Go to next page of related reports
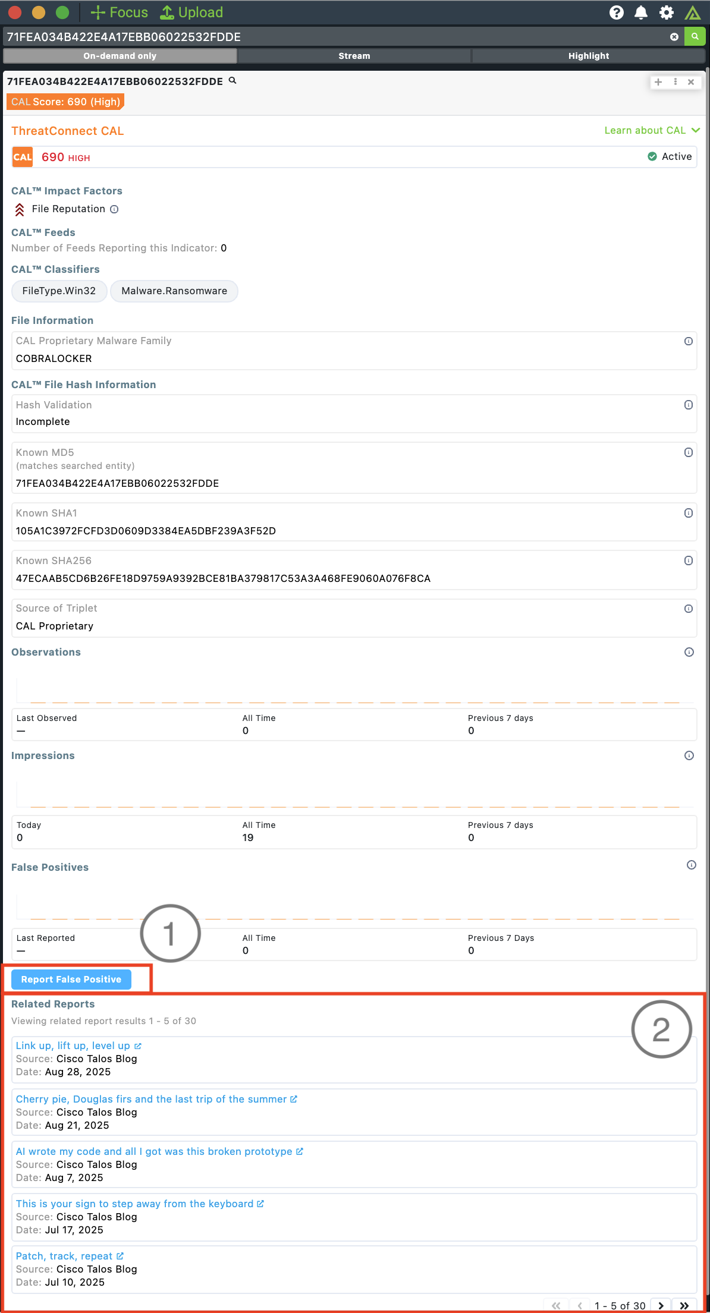 (x=661, y=1305)
